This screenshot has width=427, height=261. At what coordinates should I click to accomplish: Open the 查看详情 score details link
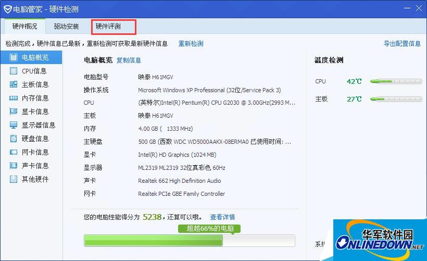coord(222,217)
